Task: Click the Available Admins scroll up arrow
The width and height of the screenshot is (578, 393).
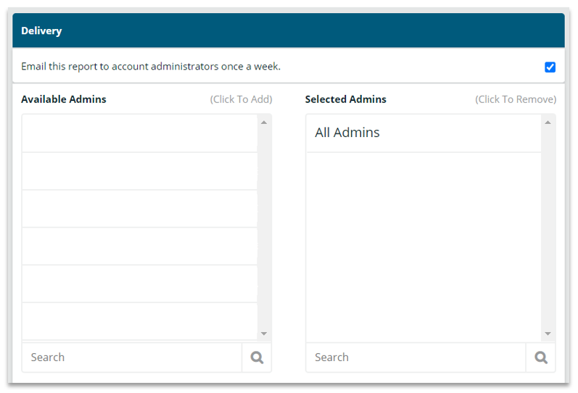Action: click(x=264, y=123)
